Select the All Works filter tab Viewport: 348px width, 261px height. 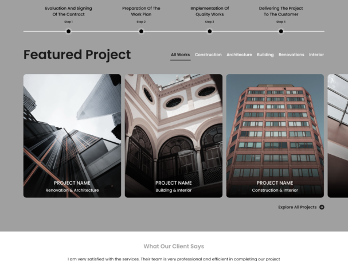click(180, 54)
